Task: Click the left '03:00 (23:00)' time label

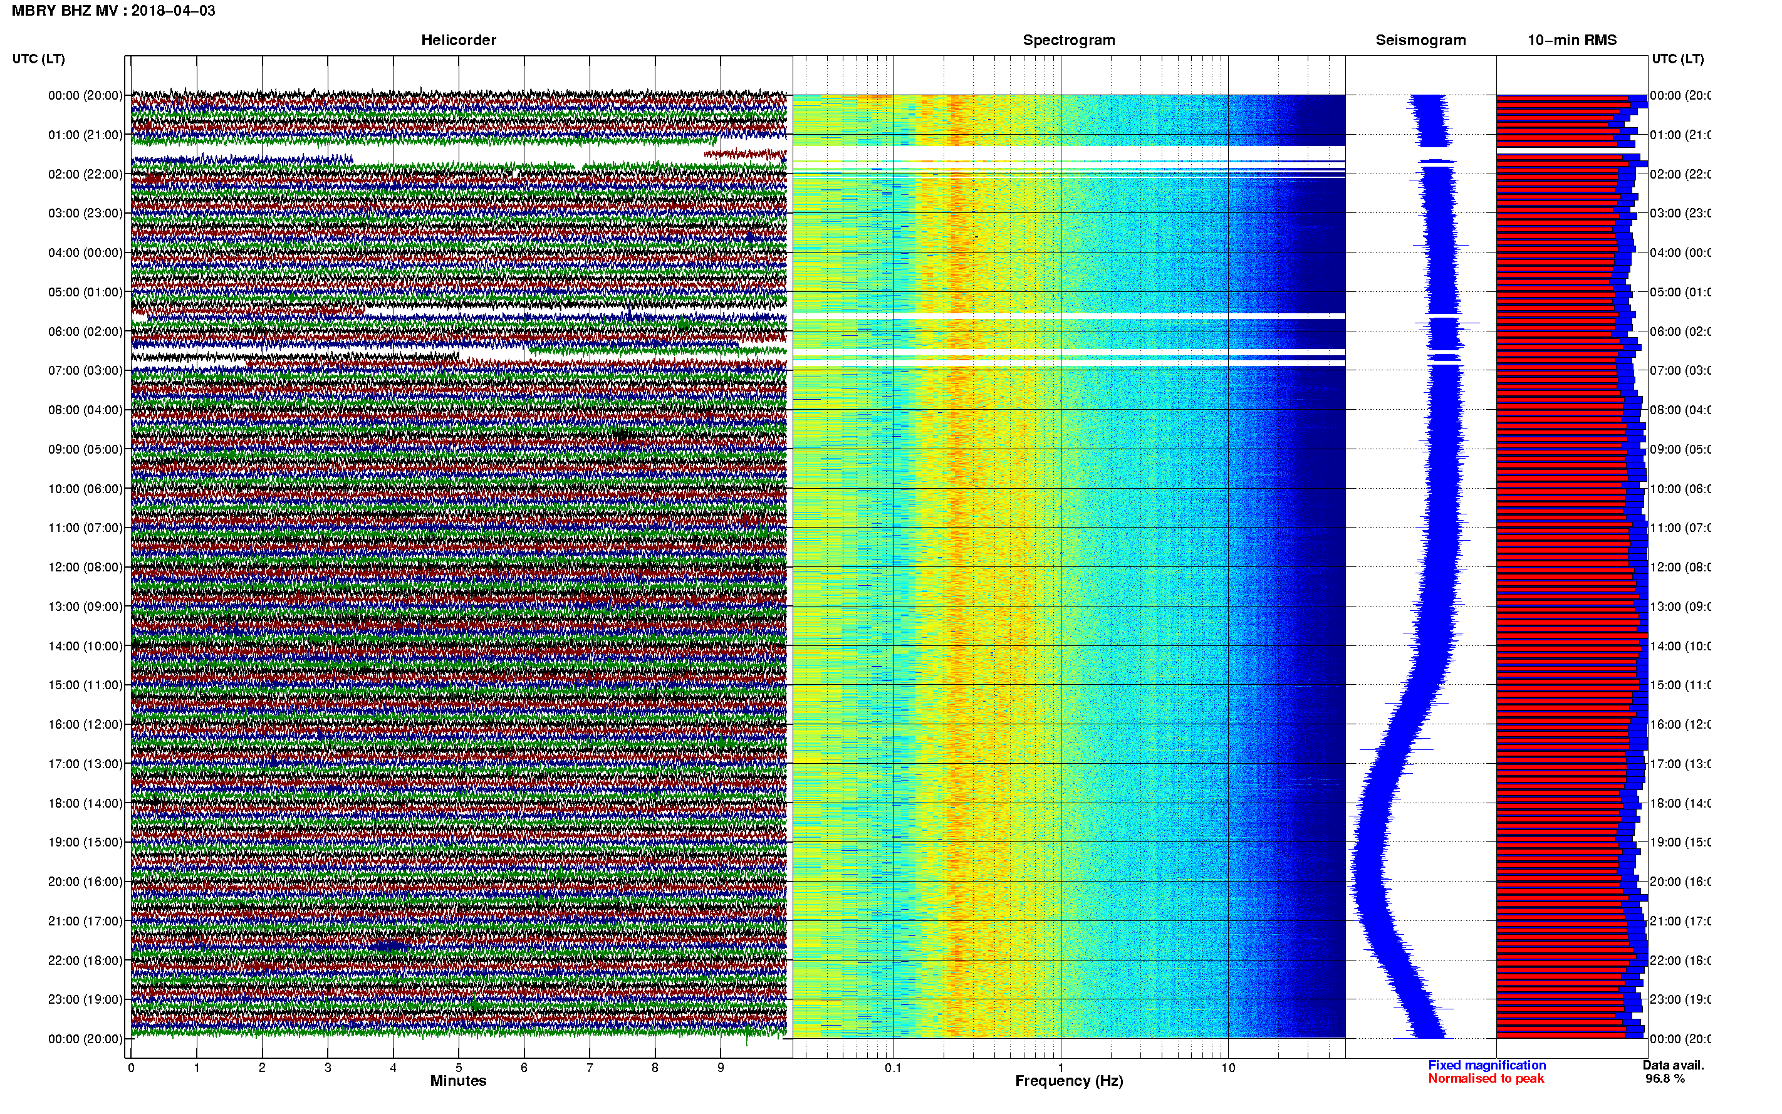Action: [85, 213]
